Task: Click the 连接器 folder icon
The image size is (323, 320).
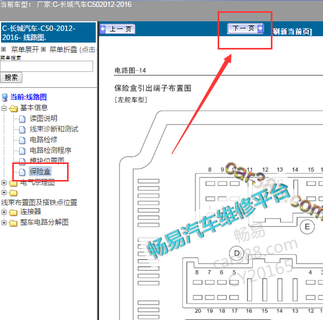Action: click(x=13, y=212)
